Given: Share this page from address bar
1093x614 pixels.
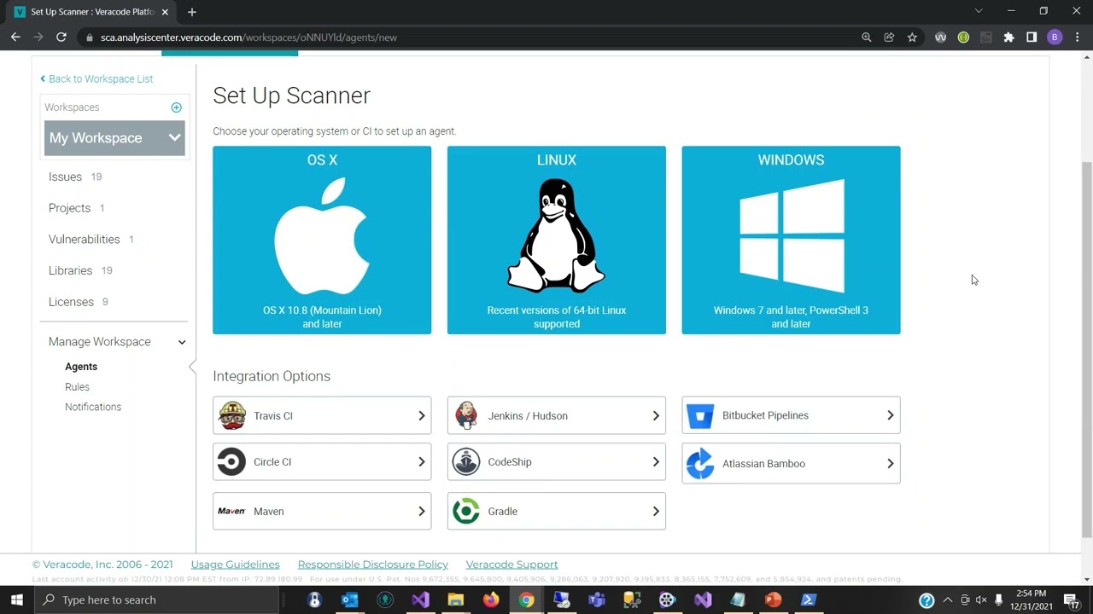Looking at the screenshot, I should [x=889, y=38].
